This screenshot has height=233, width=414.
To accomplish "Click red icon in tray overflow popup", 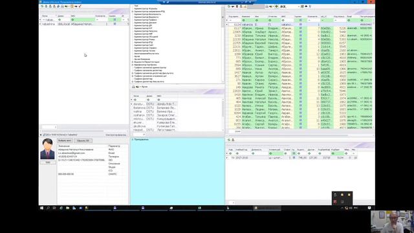I will point(335,201).
